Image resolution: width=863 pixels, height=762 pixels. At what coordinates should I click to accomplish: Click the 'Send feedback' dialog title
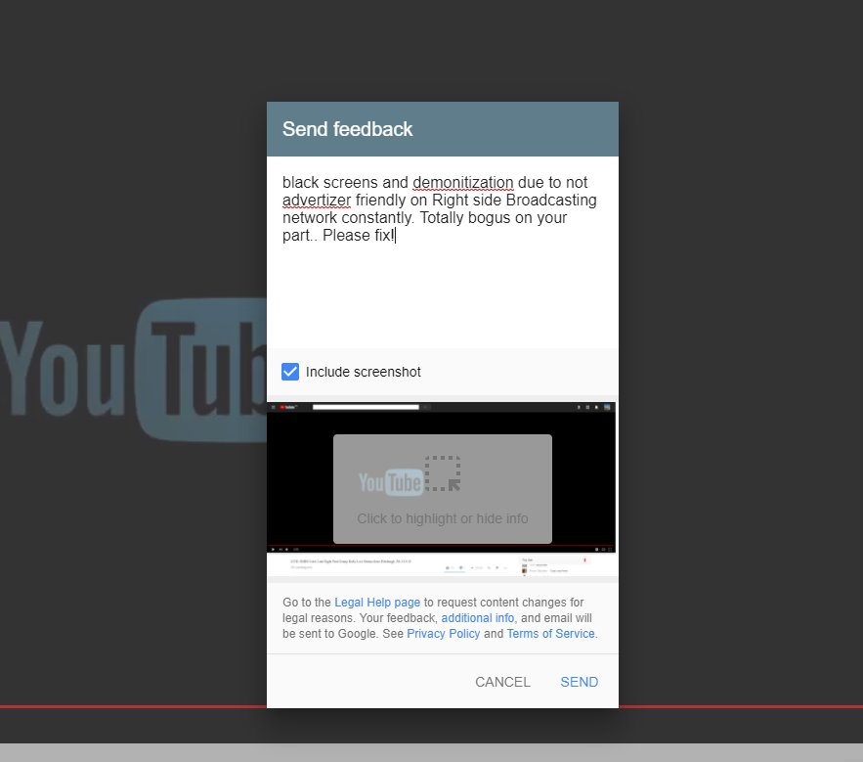[x=347, y=129]
